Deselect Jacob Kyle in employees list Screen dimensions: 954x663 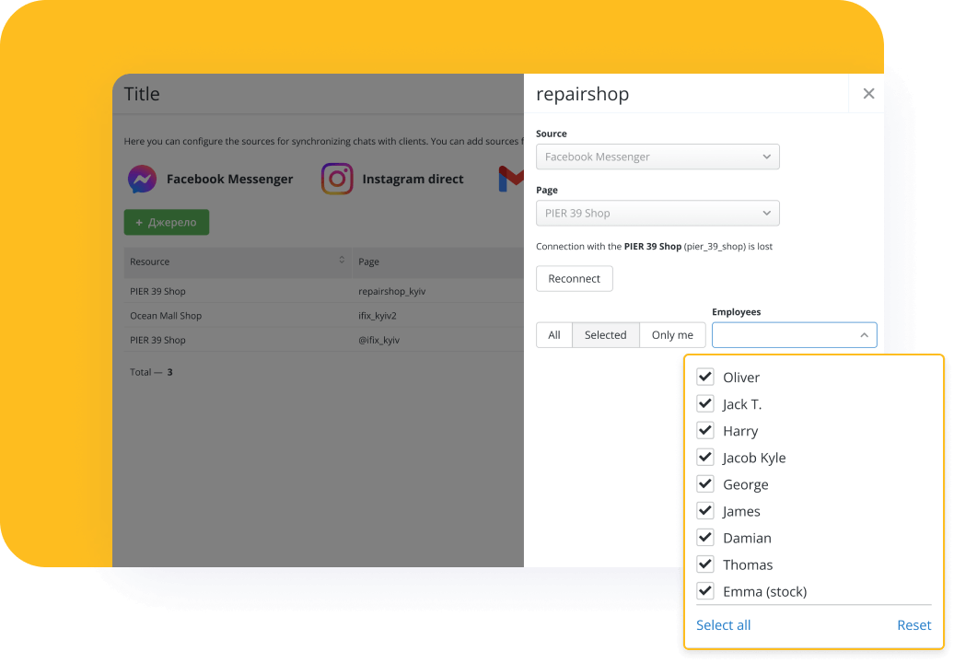[x=705, y=457]
